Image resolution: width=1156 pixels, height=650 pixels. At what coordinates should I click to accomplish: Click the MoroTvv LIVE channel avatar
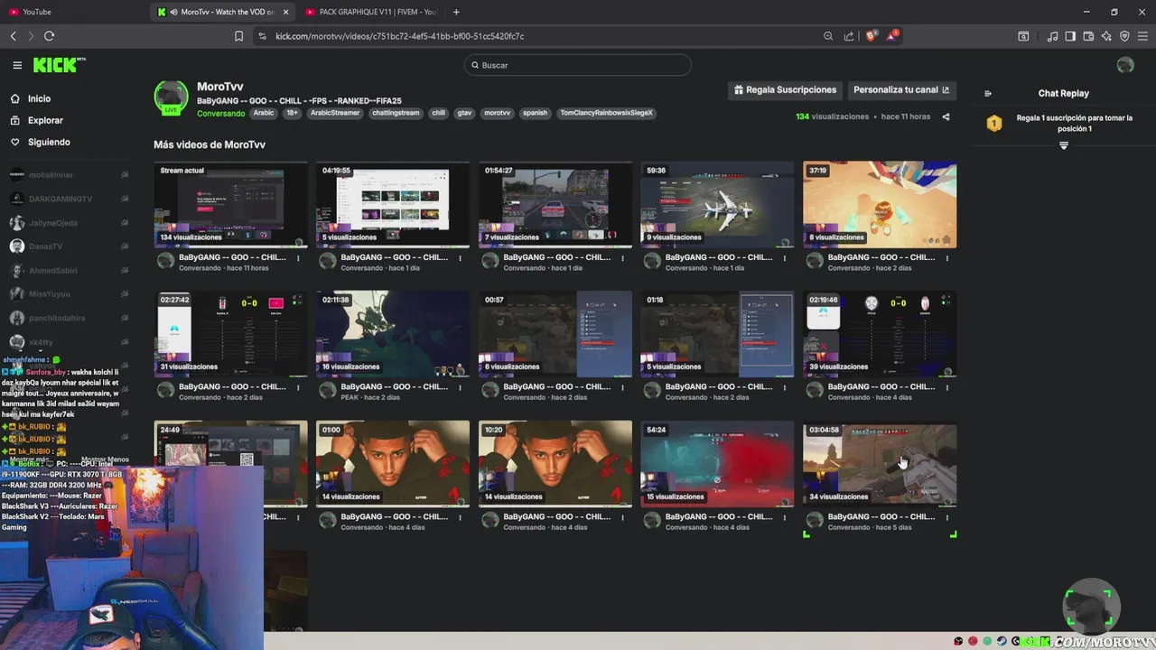click(171, 97)
